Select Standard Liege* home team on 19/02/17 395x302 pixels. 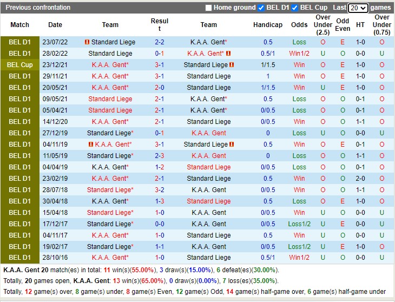tap(110, 247)
